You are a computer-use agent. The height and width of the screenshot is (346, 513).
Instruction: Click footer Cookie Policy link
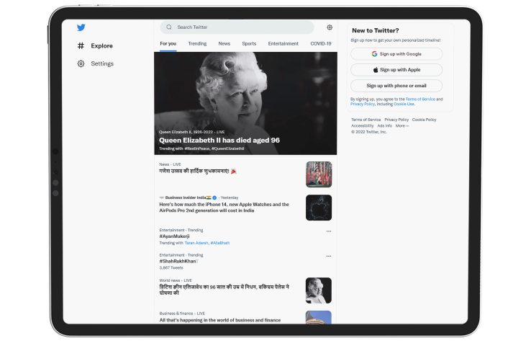click(x=424, y=120)
